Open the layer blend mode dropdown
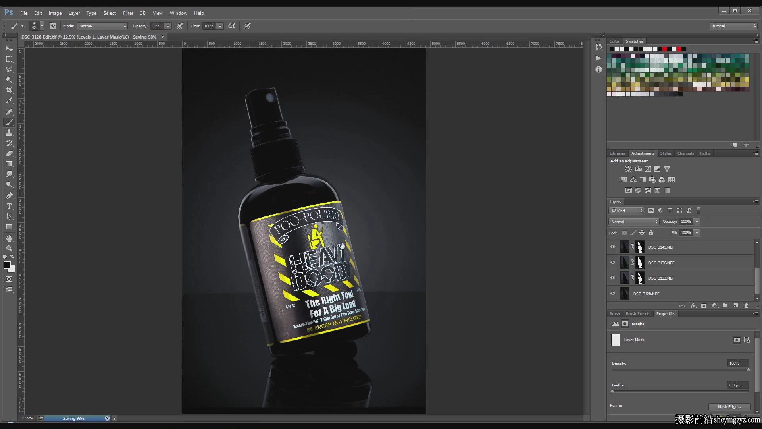This screenshot has height=429, width=762. pos(634,222)
